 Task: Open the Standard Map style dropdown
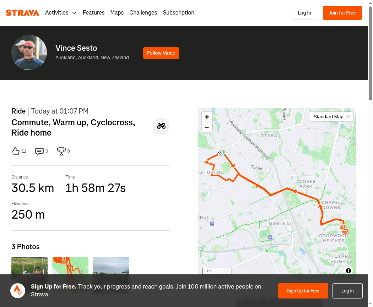tap(331, 116)
